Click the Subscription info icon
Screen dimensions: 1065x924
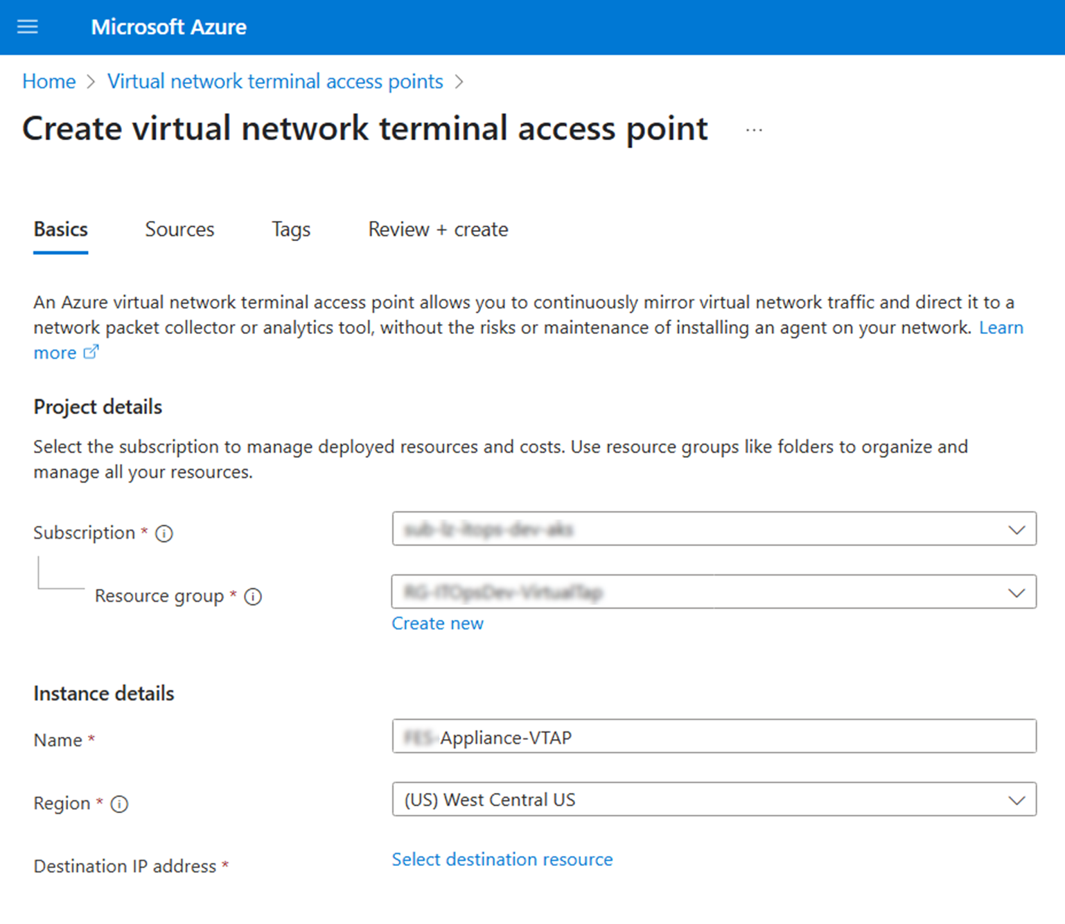[164, 533]
